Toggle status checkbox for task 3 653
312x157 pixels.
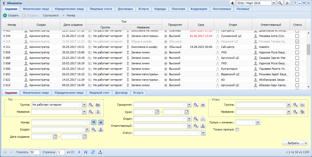point(297,74)
